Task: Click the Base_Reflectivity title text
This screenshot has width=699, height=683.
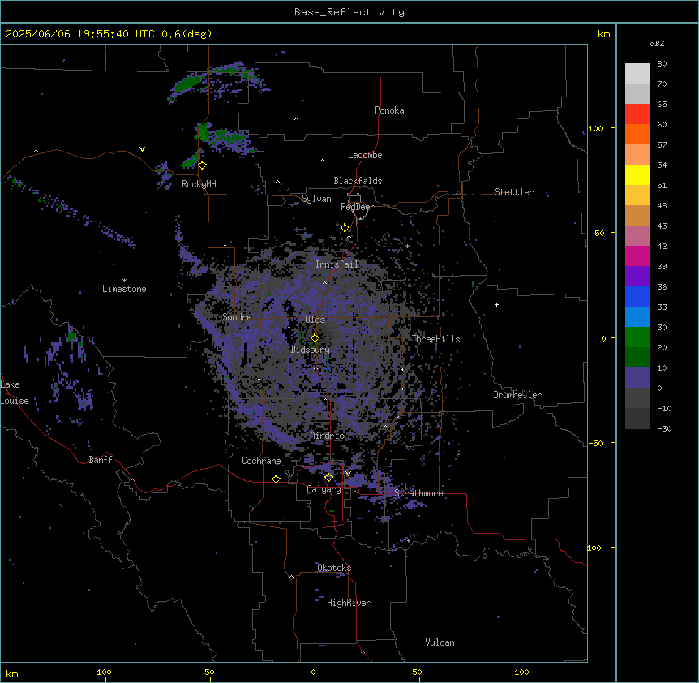Action: point(349,12)
